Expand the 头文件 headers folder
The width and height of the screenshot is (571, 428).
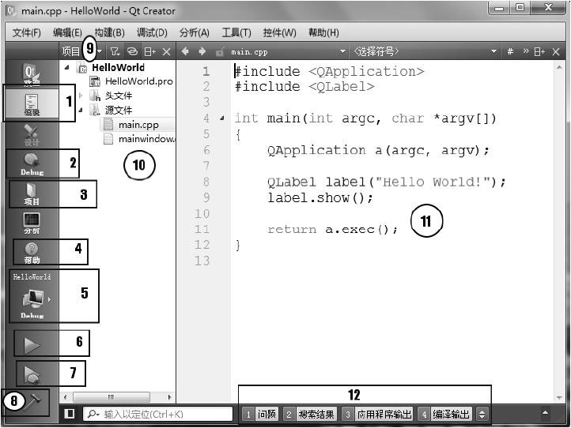pos(81,96)
